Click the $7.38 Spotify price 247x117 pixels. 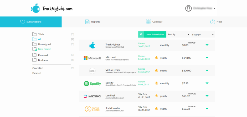[185, 83]
